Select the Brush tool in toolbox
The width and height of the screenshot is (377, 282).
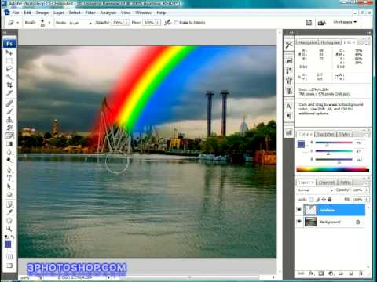tap(9, 111)
